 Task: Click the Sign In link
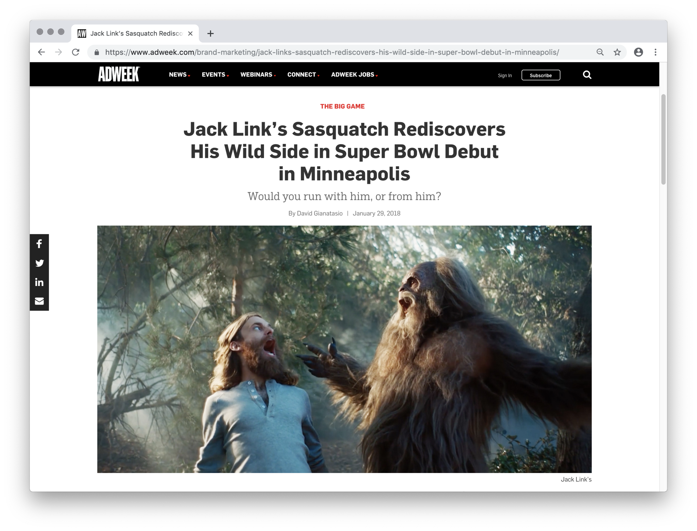click(504, 75)
